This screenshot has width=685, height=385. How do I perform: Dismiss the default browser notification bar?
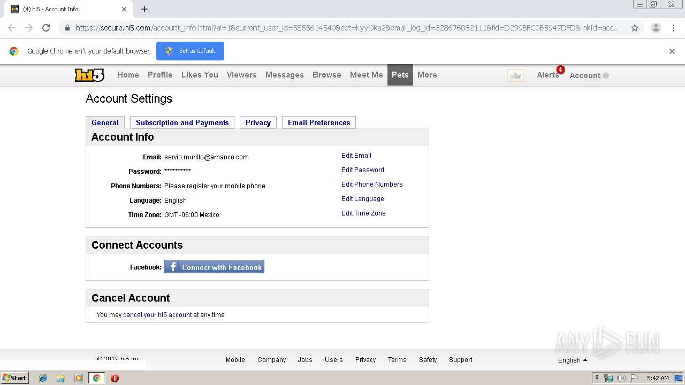pos(672,51)
